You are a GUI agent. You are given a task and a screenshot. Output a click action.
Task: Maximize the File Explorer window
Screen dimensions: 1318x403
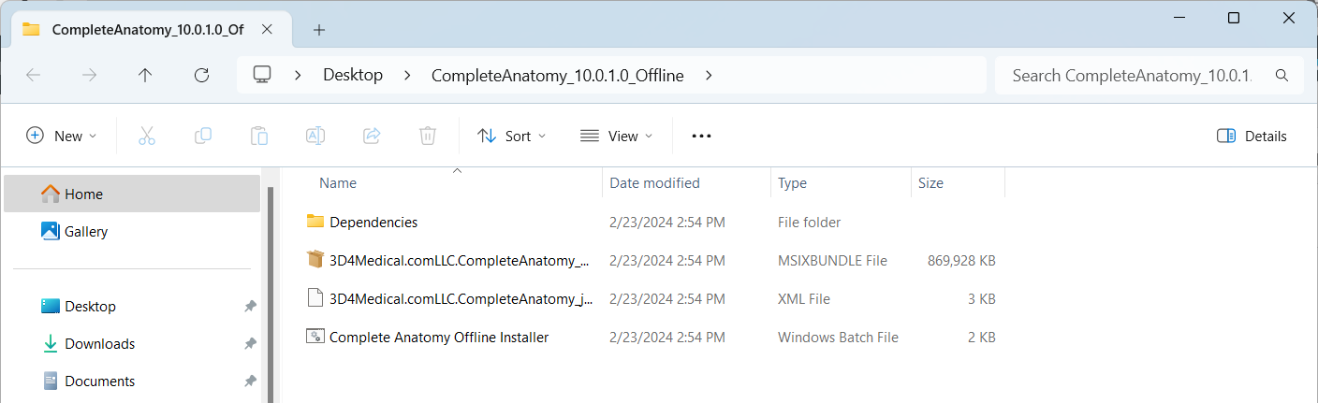point(1234,18)
